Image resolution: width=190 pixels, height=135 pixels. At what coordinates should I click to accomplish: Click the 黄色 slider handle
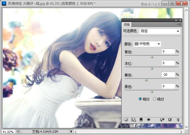click(146, 80)
